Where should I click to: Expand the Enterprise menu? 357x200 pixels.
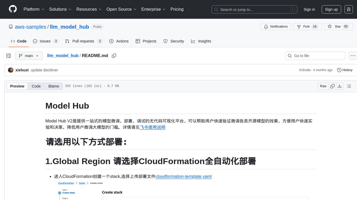coord(153,9)
